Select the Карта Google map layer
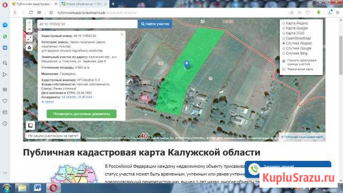The image size is (343, 193). point(295,28)
